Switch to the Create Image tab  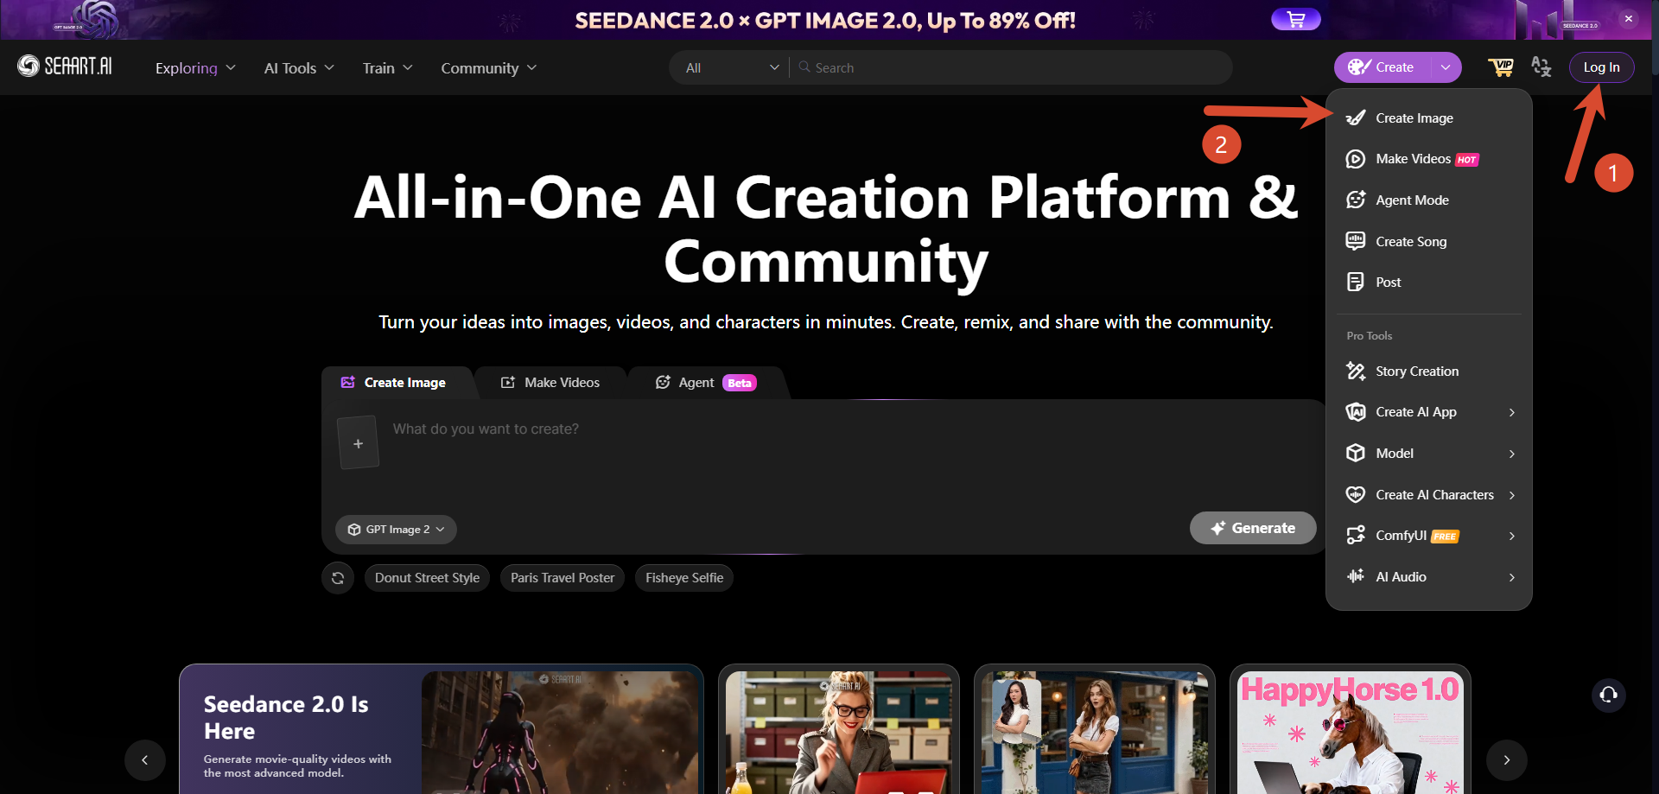395,383
